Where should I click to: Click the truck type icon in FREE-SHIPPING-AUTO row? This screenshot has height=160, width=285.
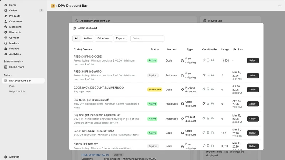(x=182, y=75)
